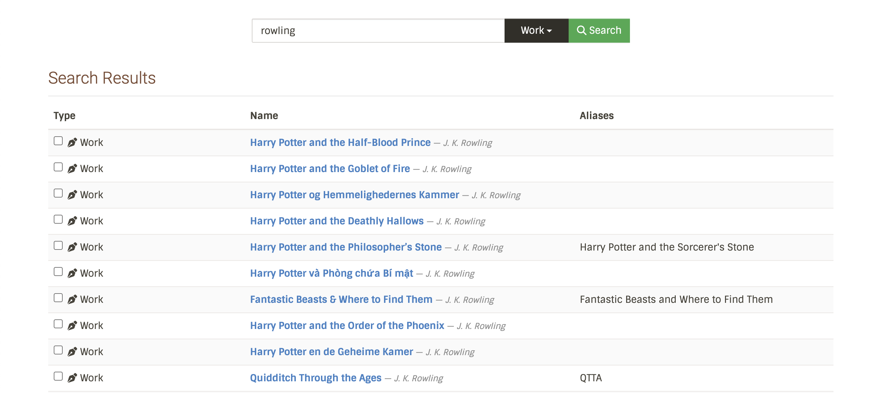881x393 pixels.
Task: Click 'J. K. Rowling' beside Half-Blood Prince
Action: pyautogui.click(x=468, y=143)
